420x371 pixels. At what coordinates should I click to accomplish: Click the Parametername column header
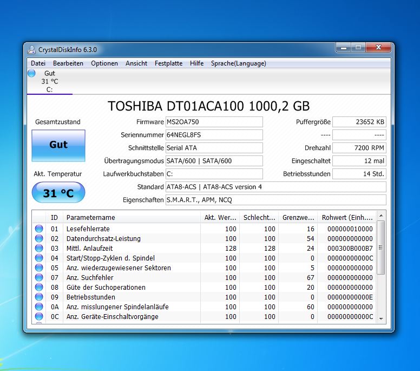point(132,217)
